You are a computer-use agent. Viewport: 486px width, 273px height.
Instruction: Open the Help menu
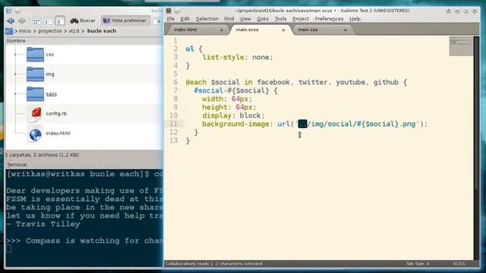pos(355,19)
